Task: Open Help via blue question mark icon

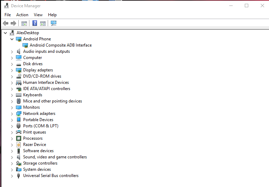Action: (35, 23)
